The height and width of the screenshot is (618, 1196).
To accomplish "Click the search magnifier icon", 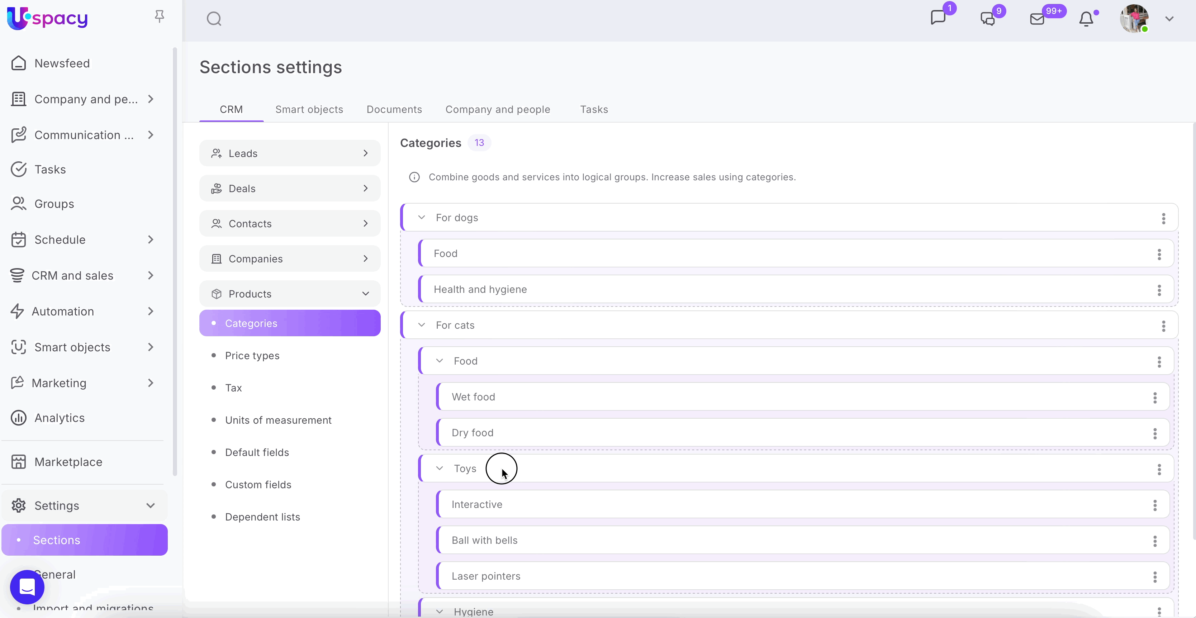I will (214, 19).
